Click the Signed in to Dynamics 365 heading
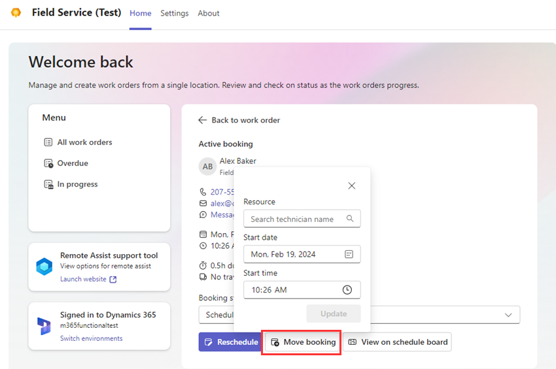 108,315
